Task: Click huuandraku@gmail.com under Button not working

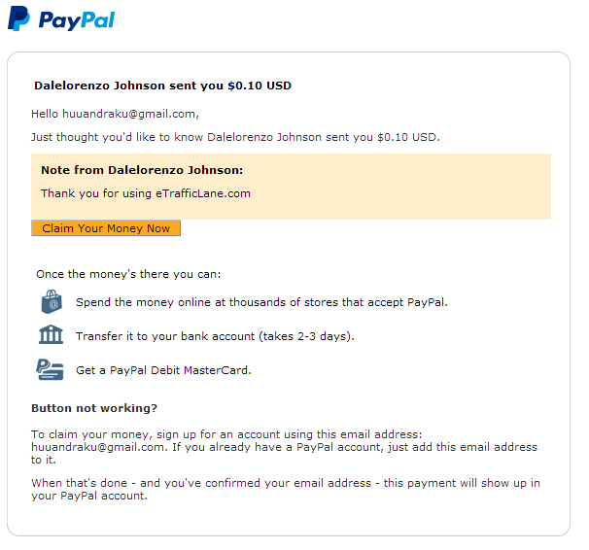Action: tap(98, 447)
